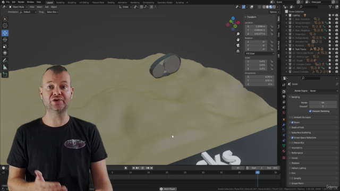Open the Object Data properties green triangle icon
This screenshot has width=340, height=191.
[284, 146]
